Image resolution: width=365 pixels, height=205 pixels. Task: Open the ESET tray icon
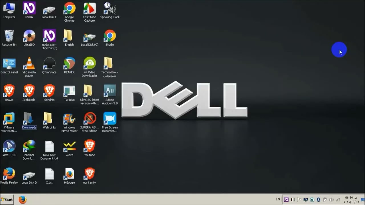coord(312,200)
